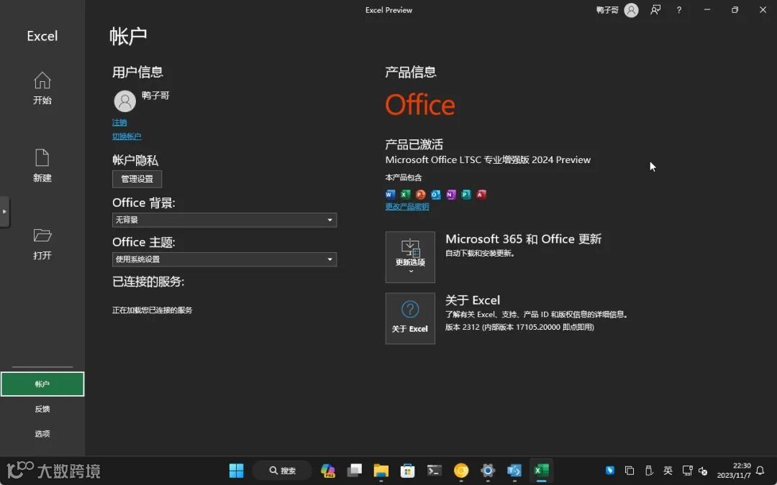The width and height of the screenshot is (777, 485).
Task: Open Terminal from the taskbar
Action: tap(435, 470)
